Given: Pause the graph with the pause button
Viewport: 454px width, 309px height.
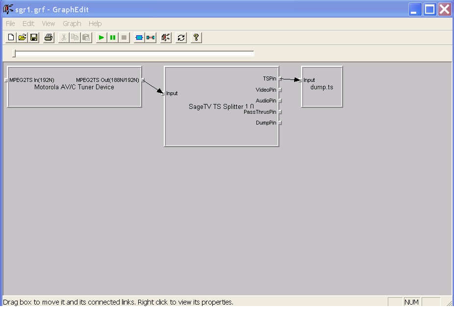Looking at the screenshot, I should [113, 38].
